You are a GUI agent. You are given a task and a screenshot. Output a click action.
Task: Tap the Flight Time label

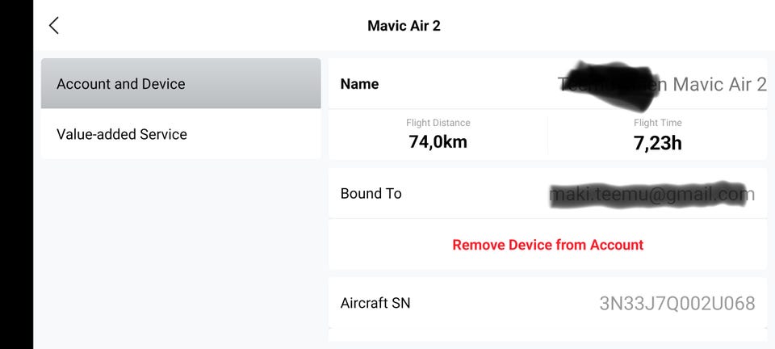(657, 123)
